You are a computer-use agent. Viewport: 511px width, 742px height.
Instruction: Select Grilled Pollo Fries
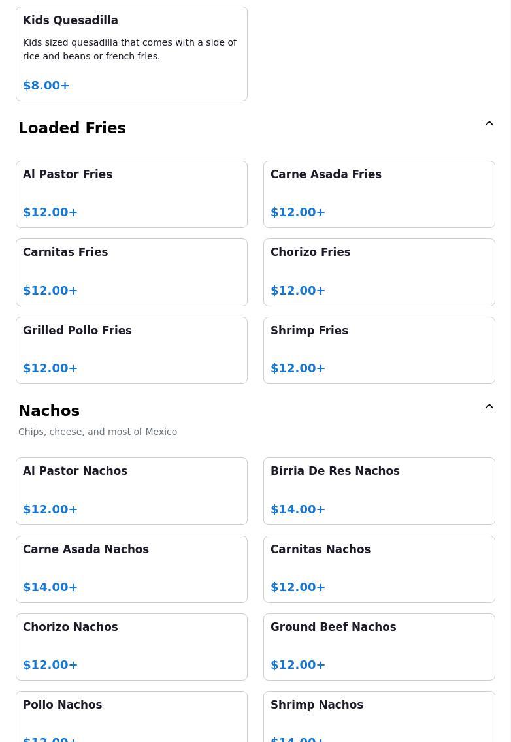point(131,350)
